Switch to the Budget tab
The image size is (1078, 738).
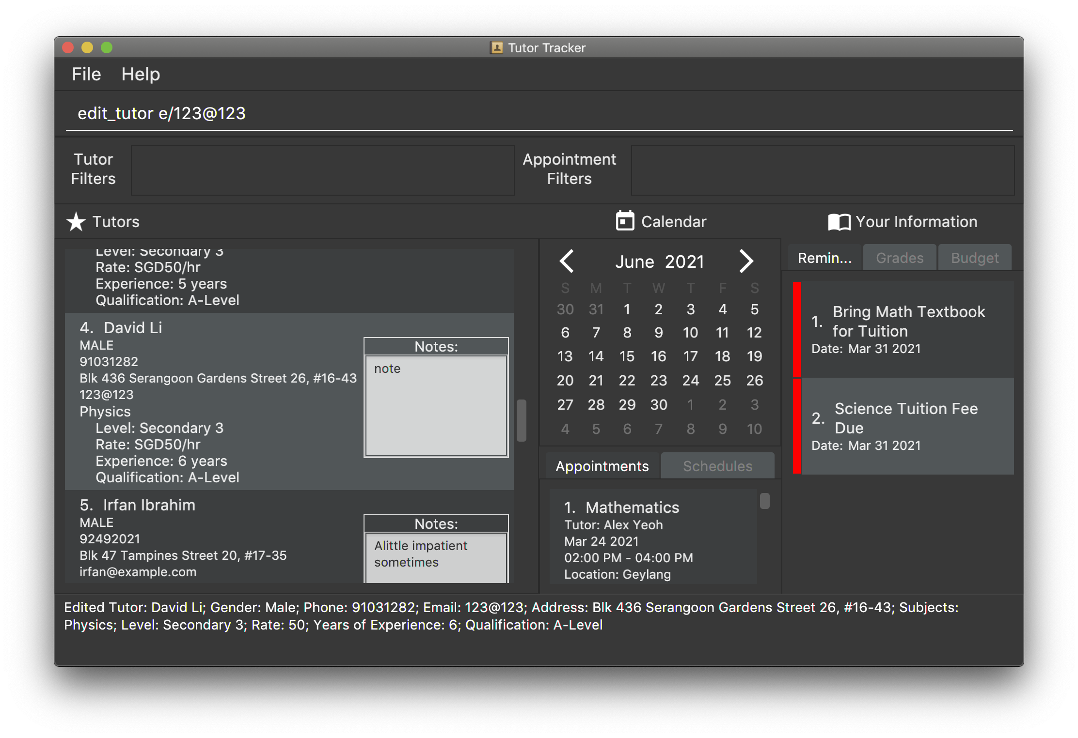pos(975,258)
